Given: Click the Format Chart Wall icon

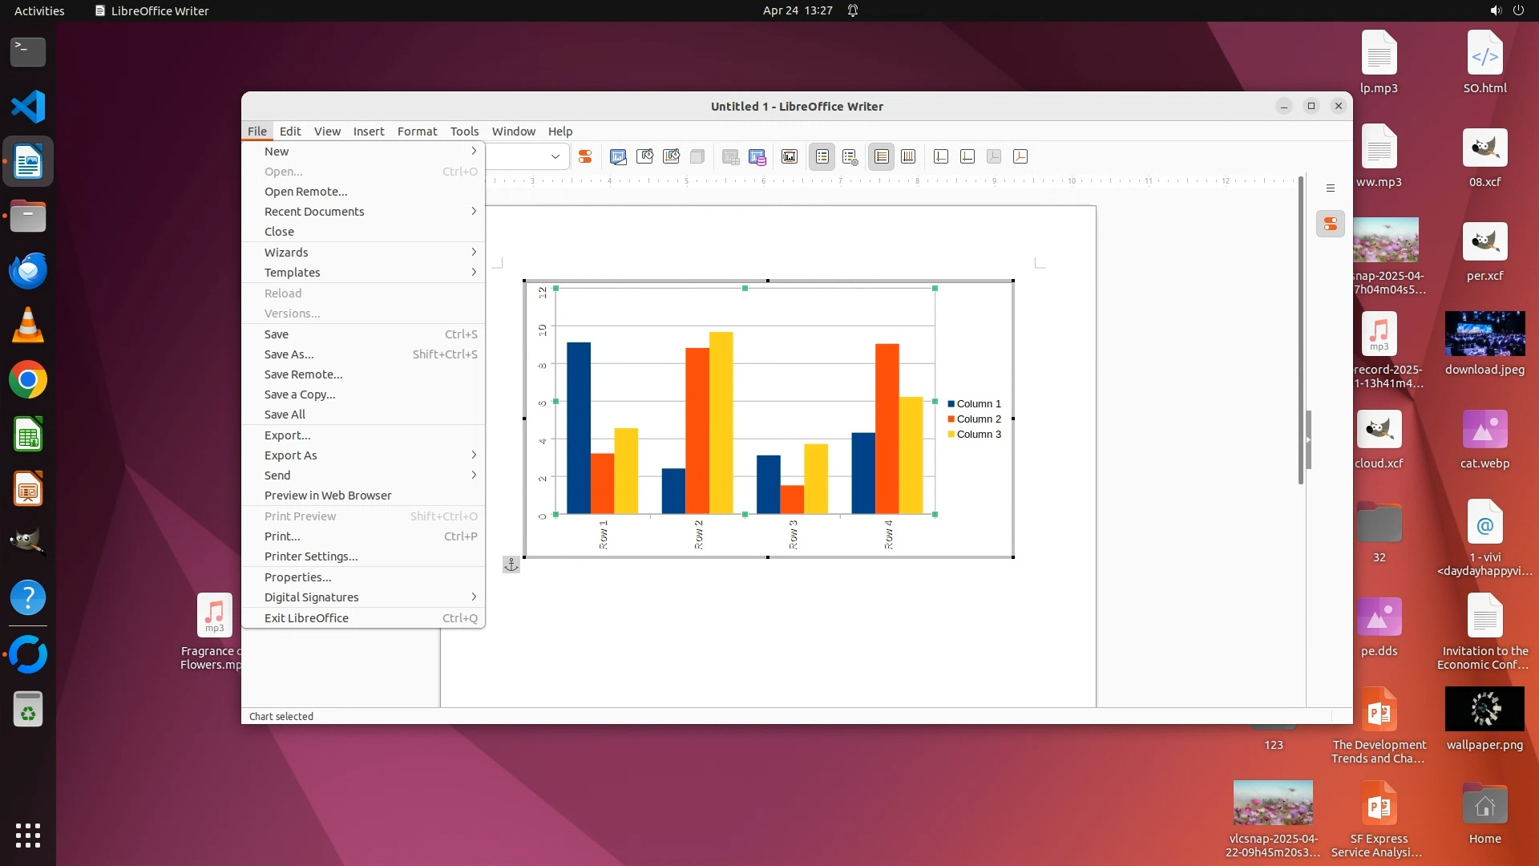Looking at the screenshot, I should pyautogui.click(x=671, y=157).
